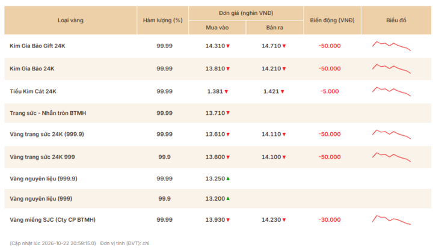Click the red down arrow beside 1.421
433x250 pixels.
(x=282, y=91)
